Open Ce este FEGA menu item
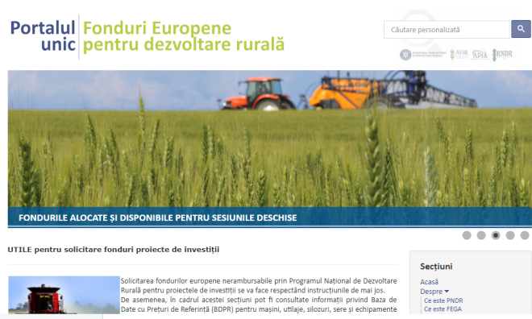532x319 pixels. [443, 309]
